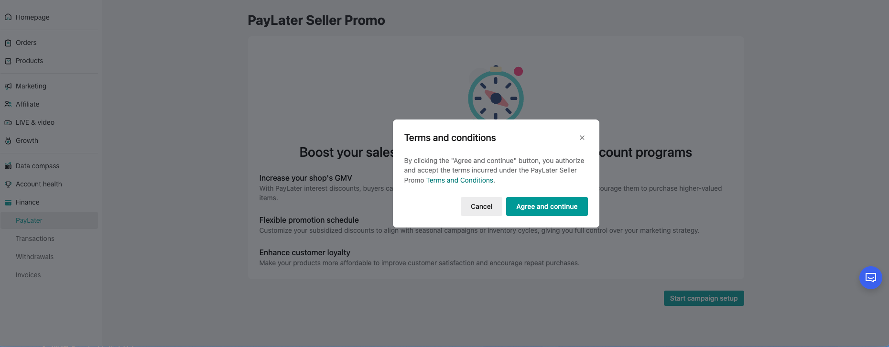Open Invoices from the Finance submenu
This screenshot has width=889, height=347.
(x=28, y=275)
